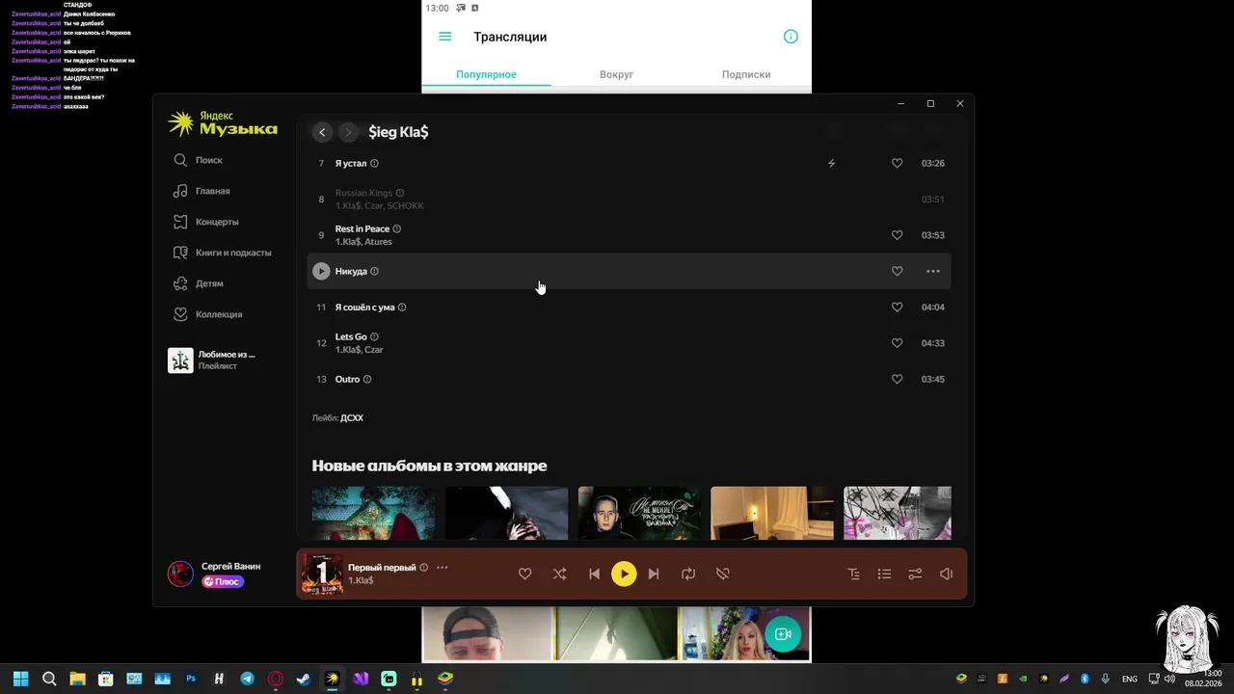Dislike the current track with crossed heart
The height and width of the screenshot is (694, 1234).
tap(723, 574)
